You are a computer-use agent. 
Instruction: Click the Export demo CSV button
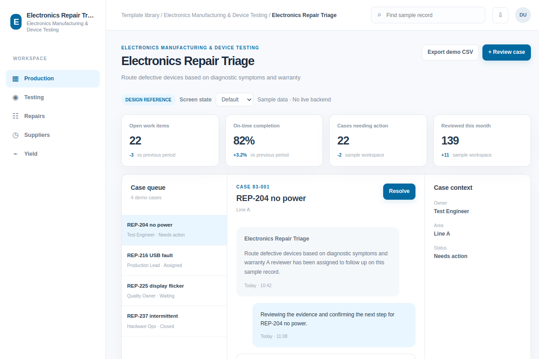tap(450, 52)
